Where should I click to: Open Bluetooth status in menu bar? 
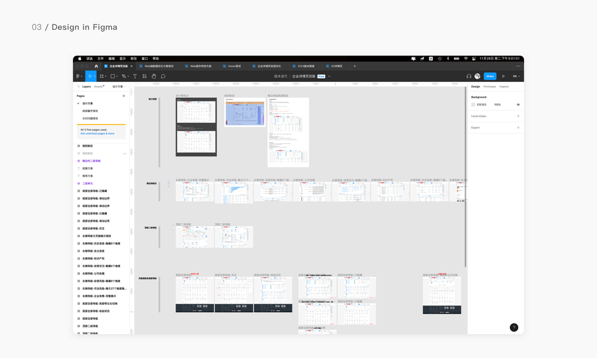448,58
